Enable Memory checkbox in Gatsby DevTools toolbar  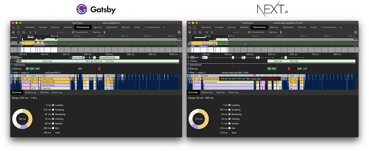pyautogui.click(x=90, y=32)
